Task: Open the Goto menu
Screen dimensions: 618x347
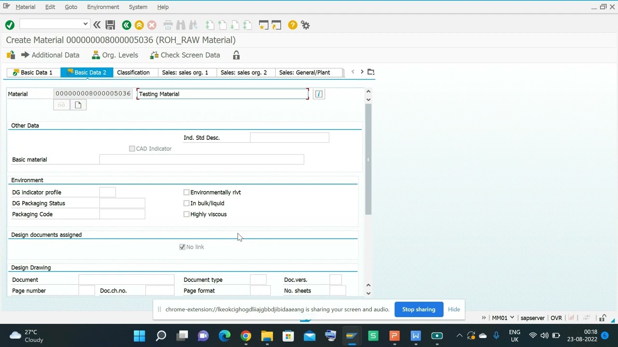Action: pos(71,7)
